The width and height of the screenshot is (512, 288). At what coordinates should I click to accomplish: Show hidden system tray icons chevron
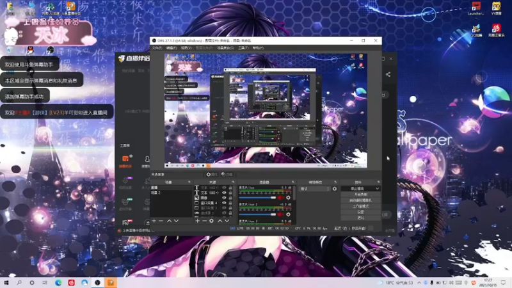click(419, 282)
